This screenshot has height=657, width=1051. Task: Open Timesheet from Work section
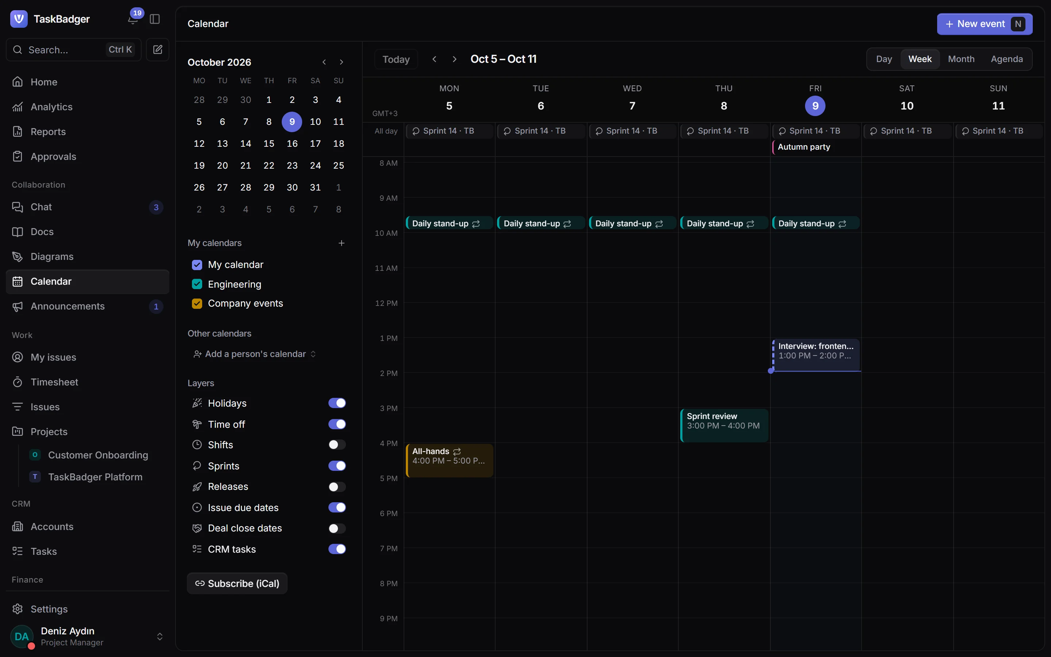point(87,382)
